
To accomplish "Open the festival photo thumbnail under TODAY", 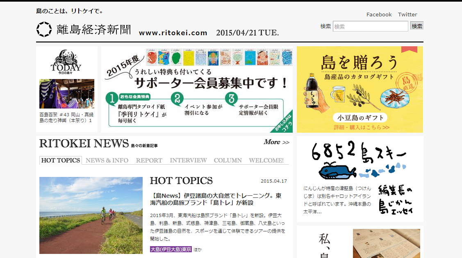I will click(x=67, y=94).
